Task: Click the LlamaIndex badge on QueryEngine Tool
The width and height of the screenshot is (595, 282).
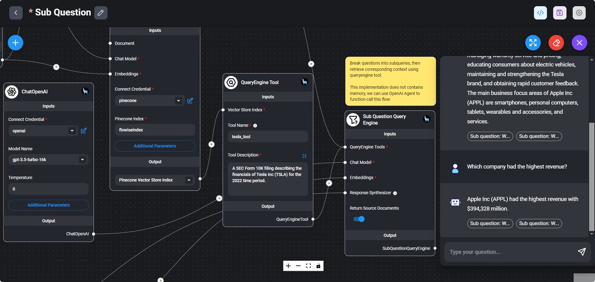Action: pyautogui.click(x=304, y=82)
